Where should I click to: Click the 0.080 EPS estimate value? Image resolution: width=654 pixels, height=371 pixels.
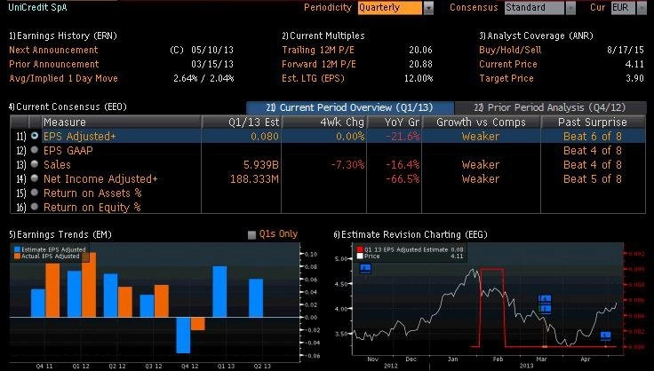265,136
